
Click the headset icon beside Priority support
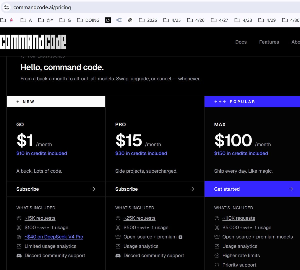217,265
